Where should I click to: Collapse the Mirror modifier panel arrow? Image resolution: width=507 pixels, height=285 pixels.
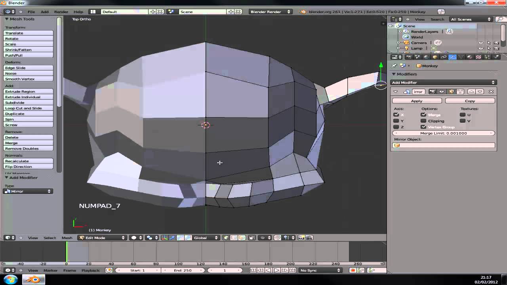point(395,91)
